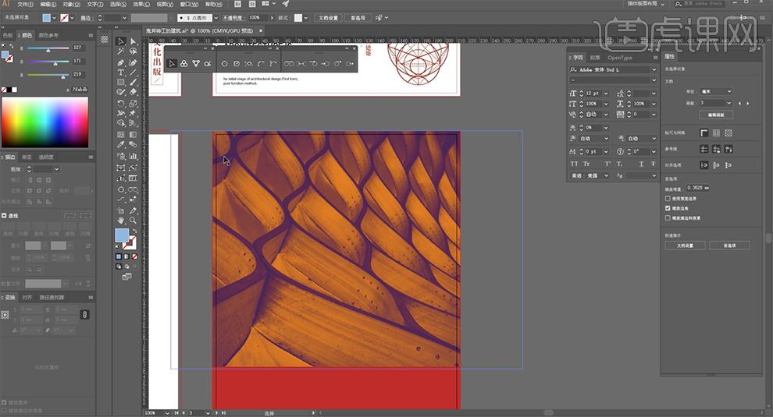This screenshot has height=417, width=773.
Task: Select the Hand tool in the toolbar
Action: (121, 221)
